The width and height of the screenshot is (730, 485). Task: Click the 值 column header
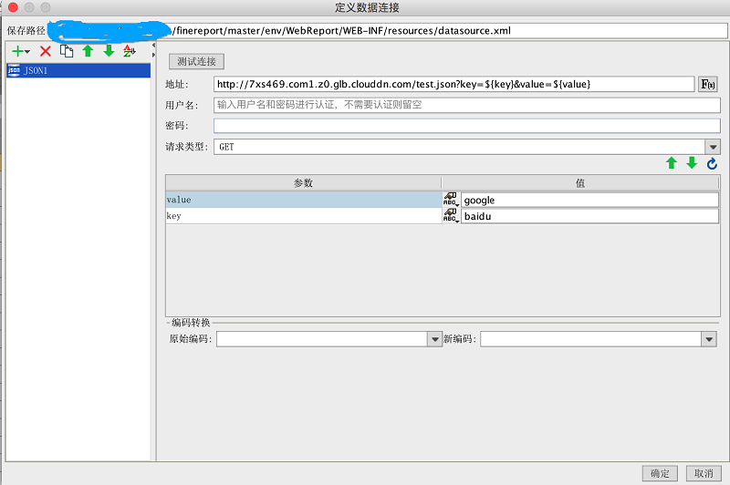pos(580,183)
